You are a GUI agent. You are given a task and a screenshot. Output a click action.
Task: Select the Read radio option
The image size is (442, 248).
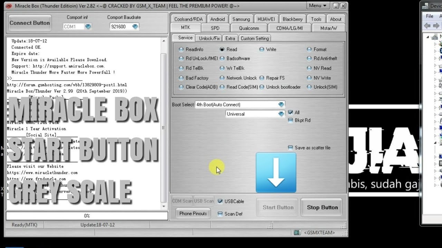(x=222, y=50)
